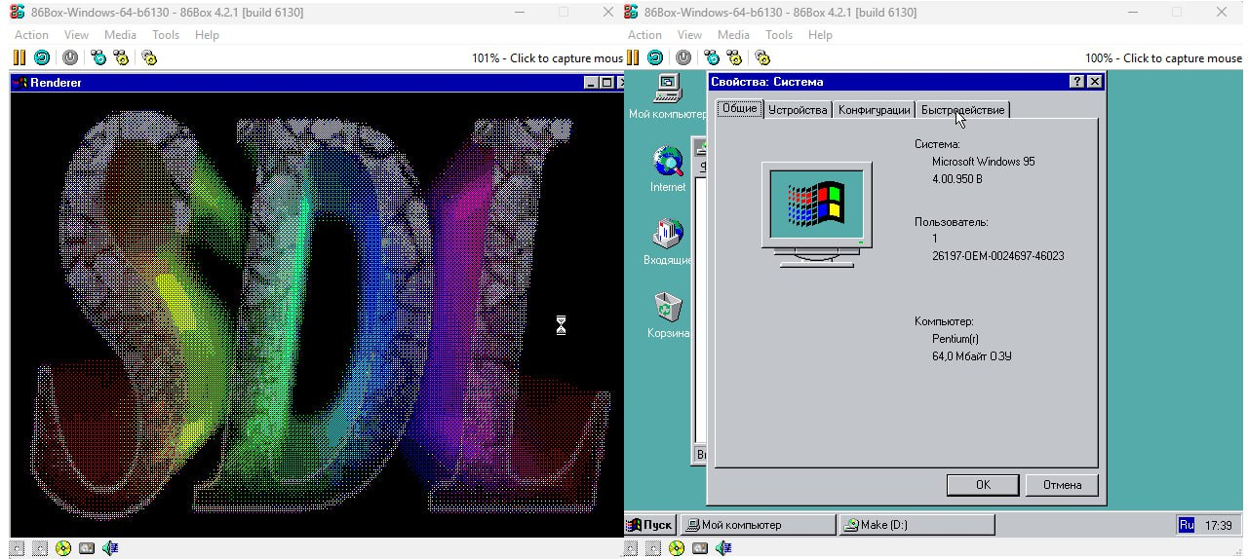Switch to the Быстродействие tab
This screenshot has height=559, width=1248.
point(962,110)
